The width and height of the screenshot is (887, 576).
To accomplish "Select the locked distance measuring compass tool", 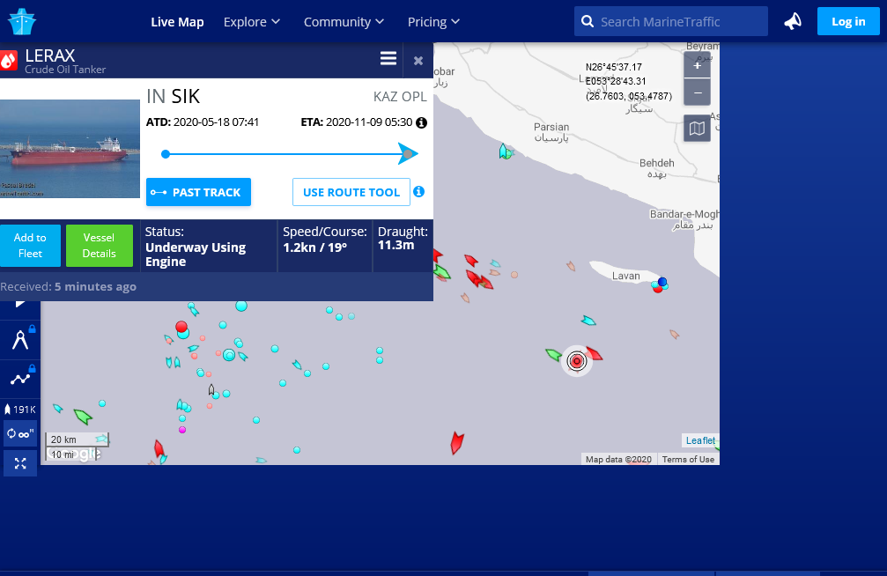I will 20,339.
